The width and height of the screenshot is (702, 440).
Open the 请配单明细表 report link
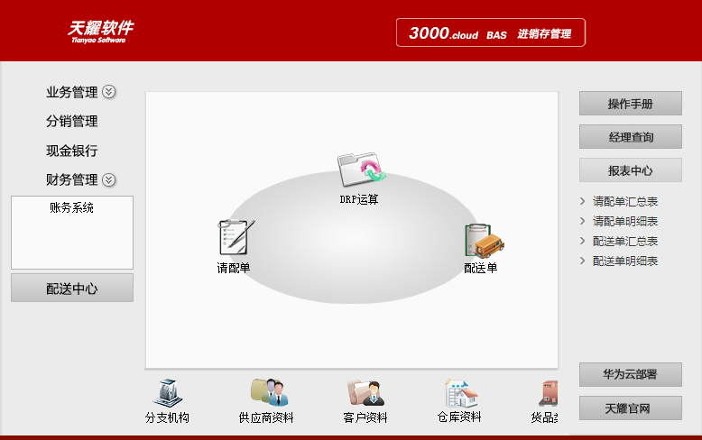point(625,221)
